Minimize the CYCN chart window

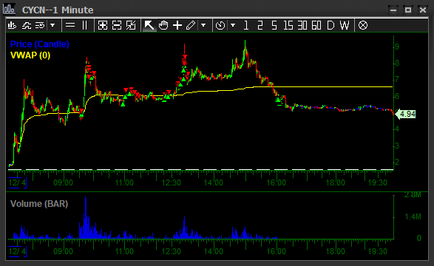click(x=393, y=10)
